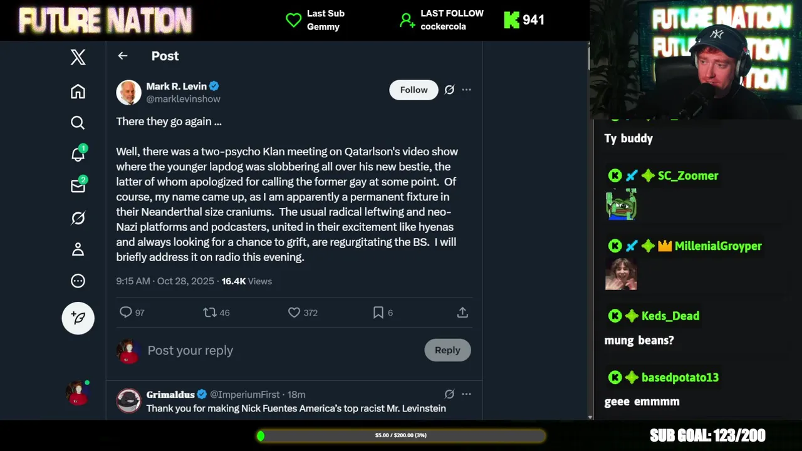Follow Mark R. Levin
This screenshot has height=451, width=802.
tap(414, 90)
